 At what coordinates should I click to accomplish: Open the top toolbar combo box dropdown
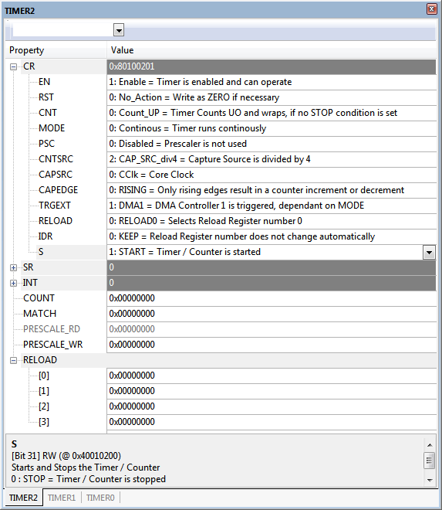tap(119, 30)
